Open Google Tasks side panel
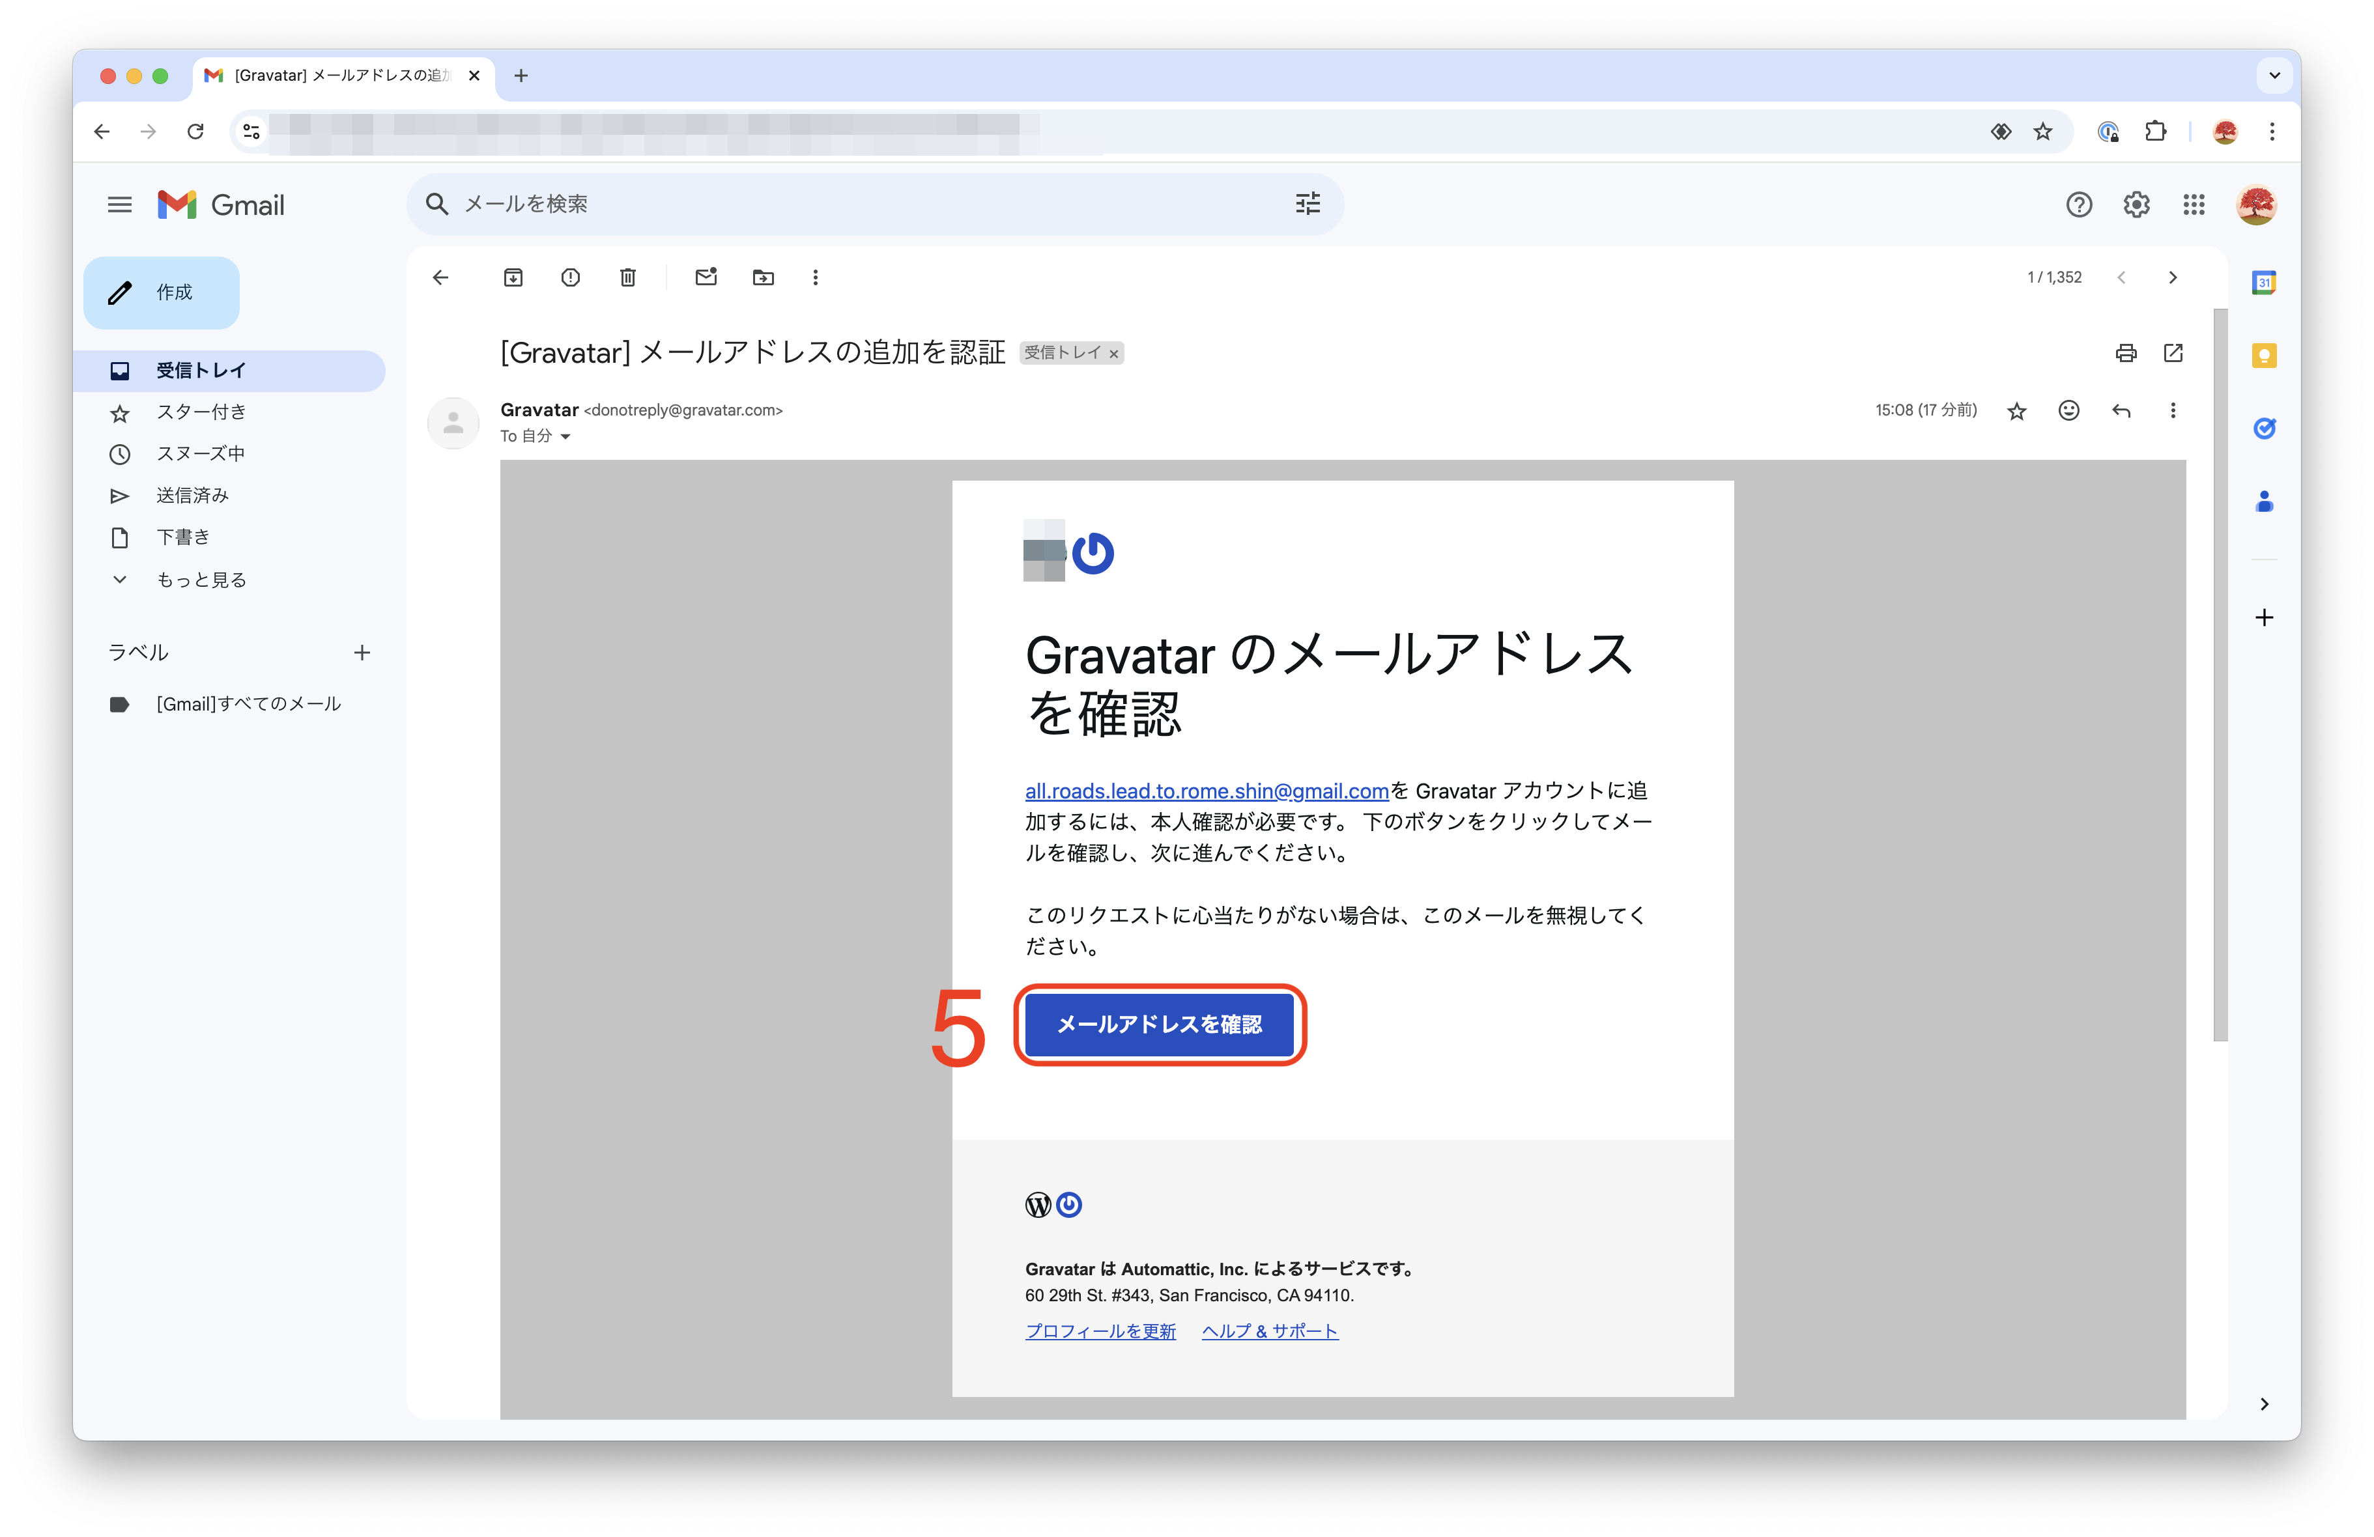The width and height of the screenshot is (2374, 1537). (x=2265, y=428)
